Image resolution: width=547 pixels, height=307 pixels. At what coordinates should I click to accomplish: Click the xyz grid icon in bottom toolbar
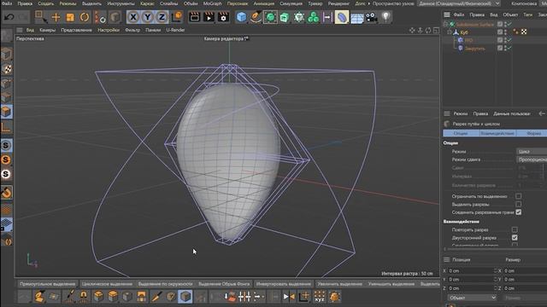coord(319,297)
